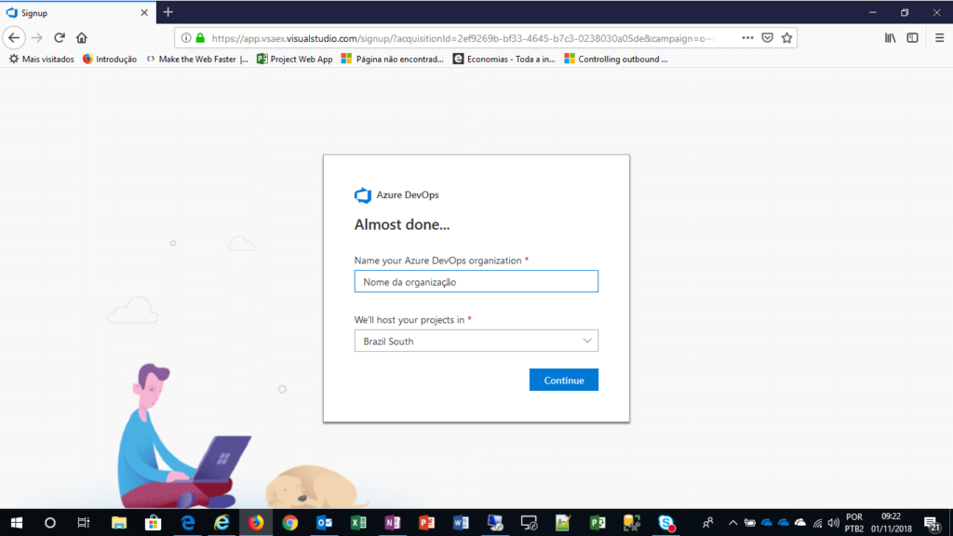The width and height of the screenshot is (953, 536).
Task: Open OneNote from the taskbar
Action: tap(393, 523)
